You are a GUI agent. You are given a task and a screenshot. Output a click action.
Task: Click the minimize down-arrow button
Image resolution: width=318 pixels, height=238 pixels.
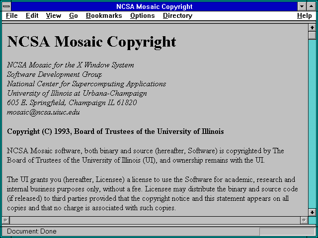tap(302, 6)
